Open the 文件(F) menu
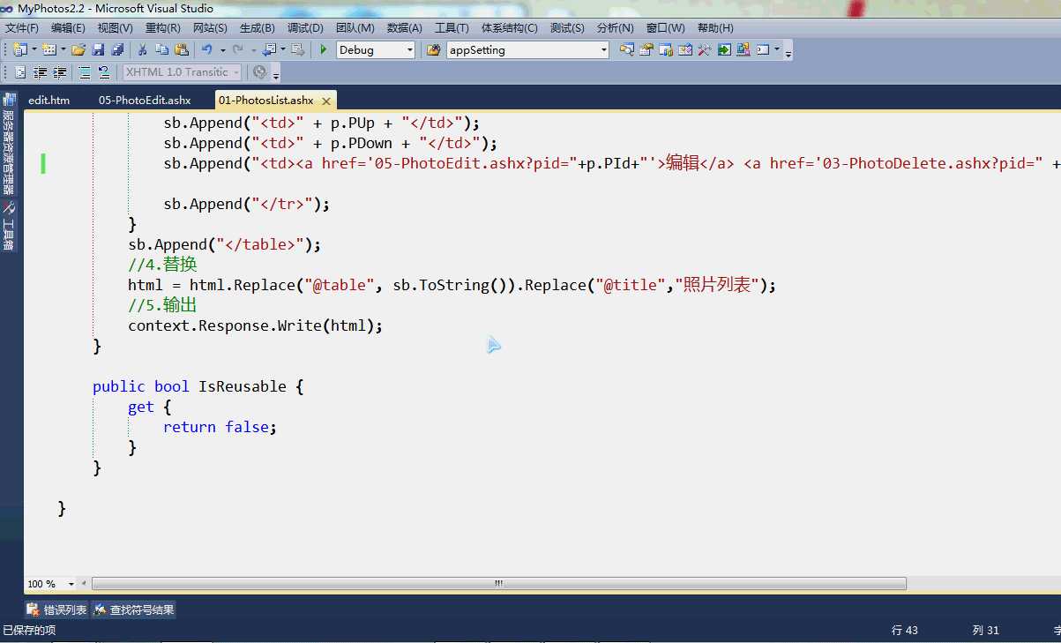This screenshot has width=1061, height=643. tap(21, 28)
